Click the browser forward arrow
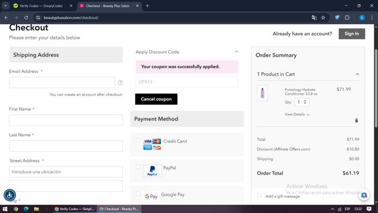378x213 pixels. click(16, 18)
